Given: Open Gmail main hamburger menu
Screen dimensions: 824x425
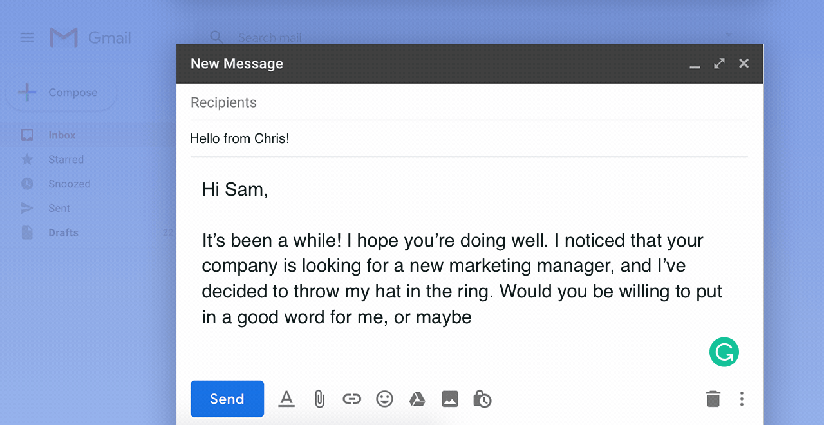Looking at the screenshot, I should click(x=27, y=37).
